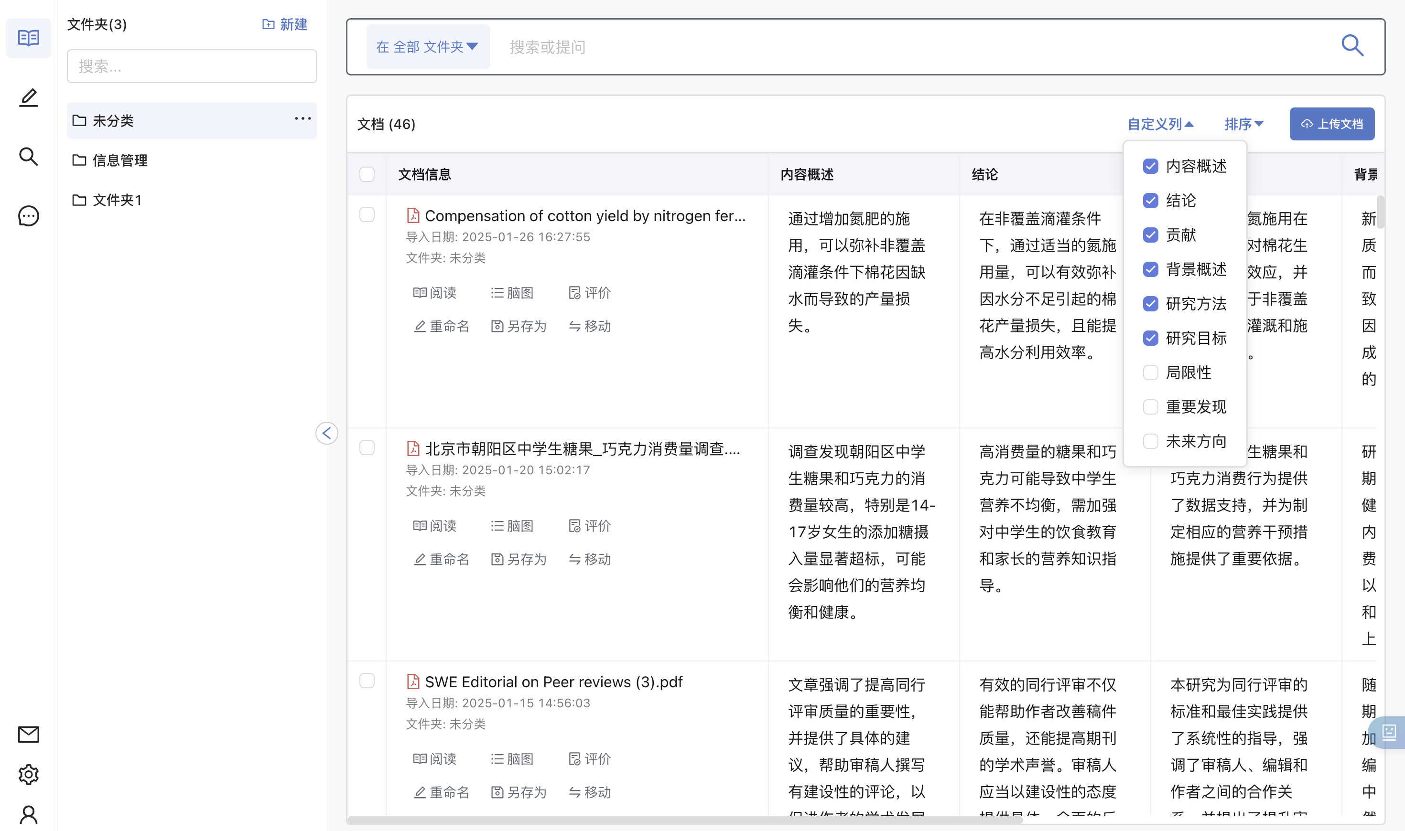Click 脑图 for SWE Editorial document

tap(512, 759)
